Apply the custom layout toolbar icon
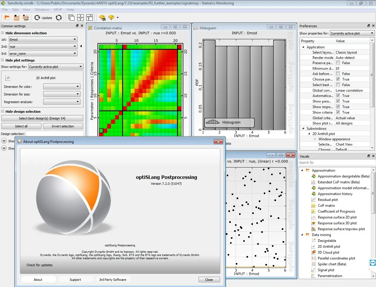 pyautogui.click(x=90, y=18)
